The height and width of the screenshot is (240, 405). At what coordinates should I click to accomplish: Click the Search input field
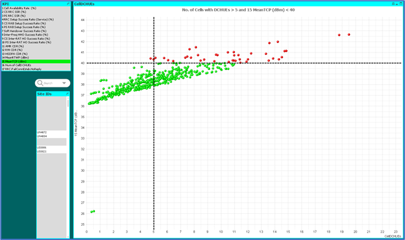52,83
